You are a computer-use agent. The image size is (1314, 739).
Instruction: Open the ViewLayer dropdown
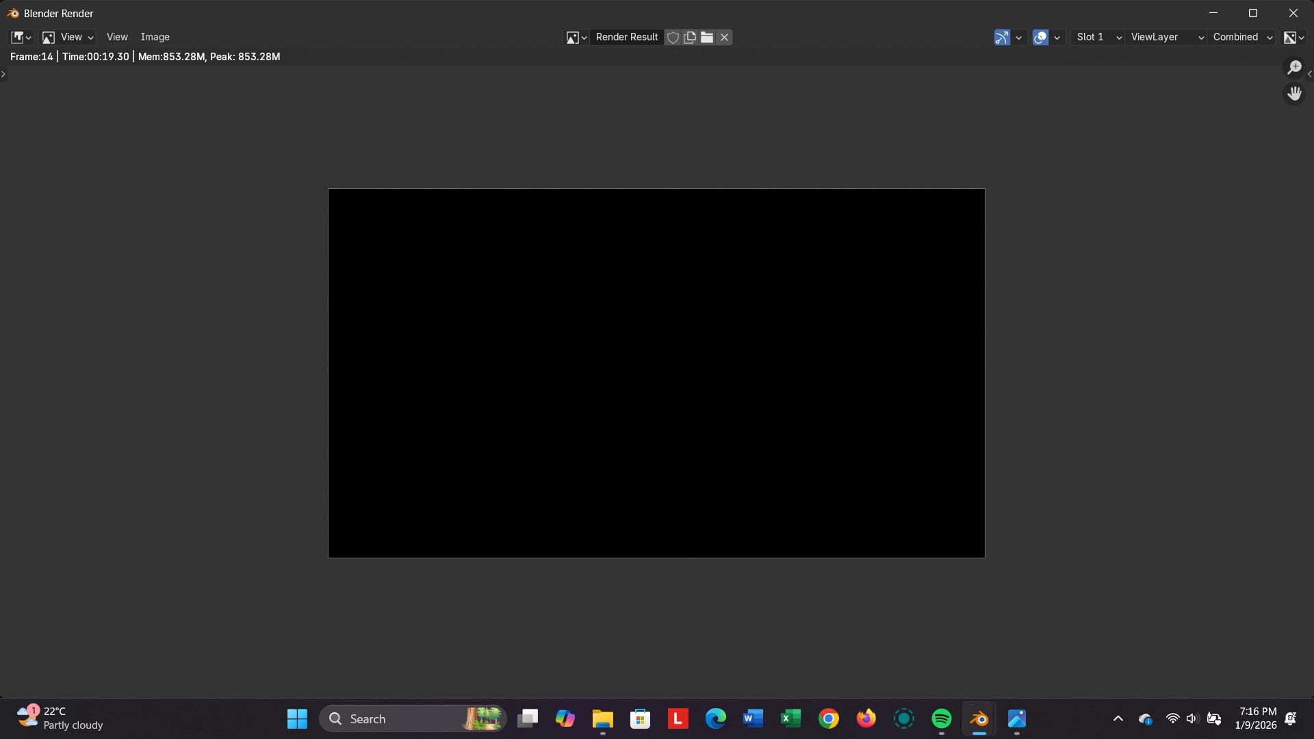pyautogui.click(x=1166, y=37)
